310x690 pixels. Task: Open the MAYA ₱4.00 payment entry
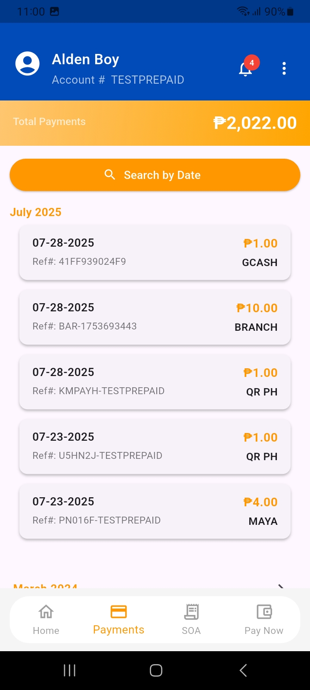(x=155, y=511)
